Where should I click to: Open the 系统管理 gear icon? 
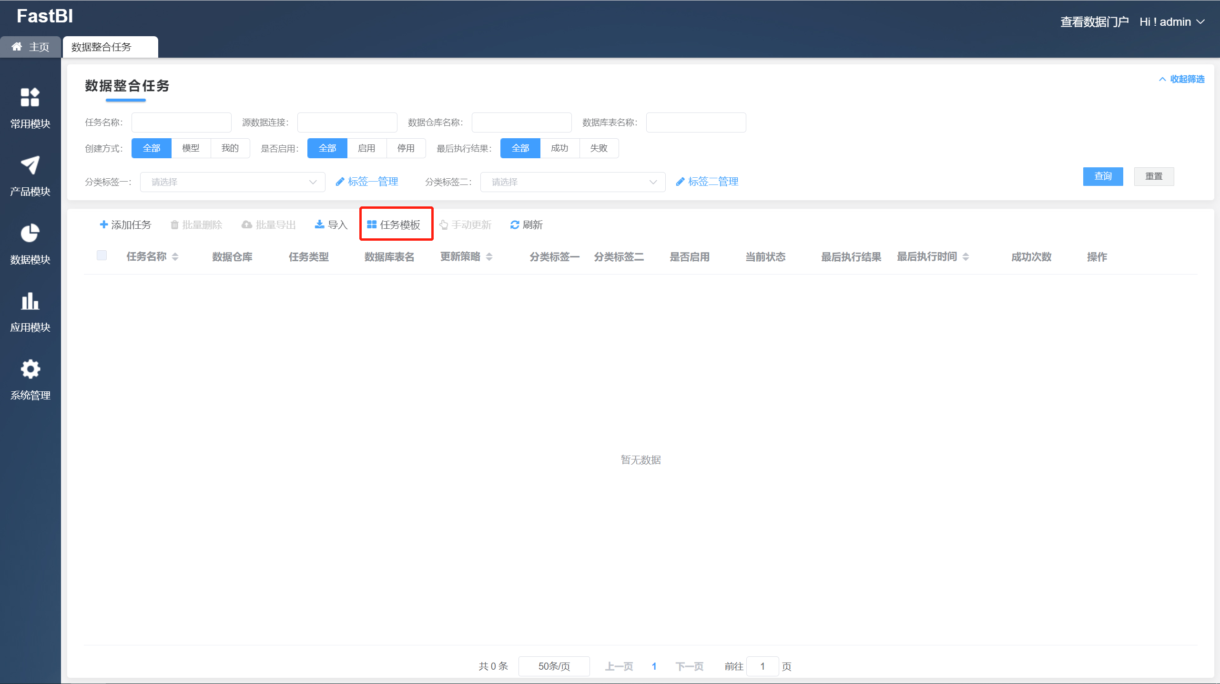tap(30, 369)
